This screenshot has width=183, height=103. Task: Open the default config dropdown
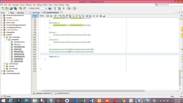click(x=38, y=8)
